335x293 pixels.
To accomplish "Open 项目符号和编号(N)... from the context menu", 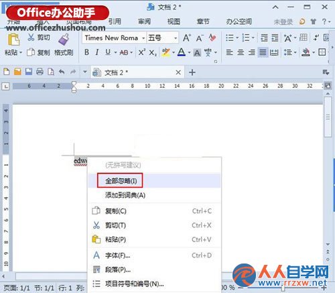I will 154,284.
